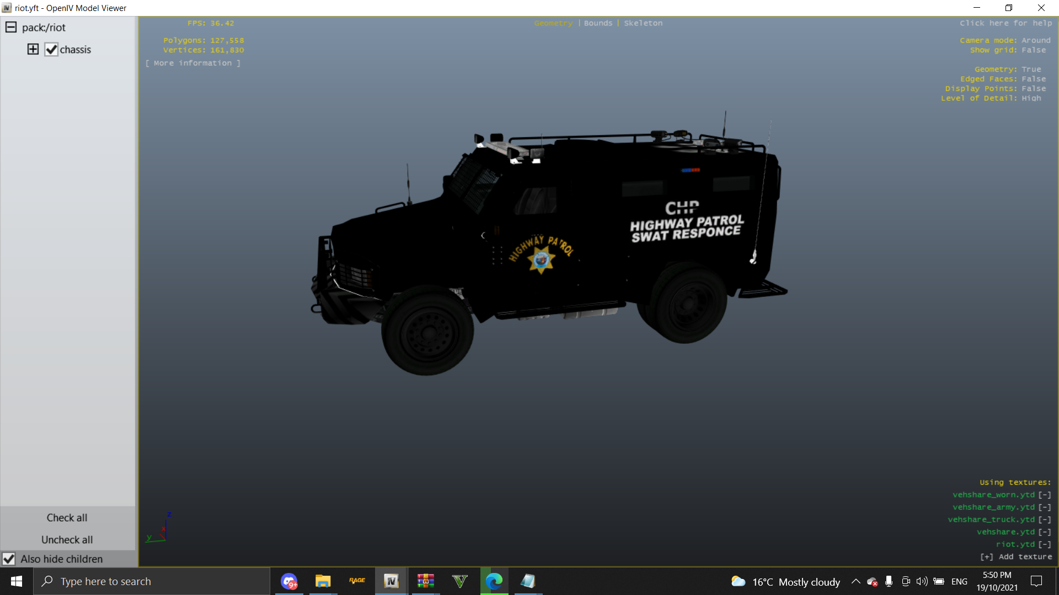Open the notification center icon
Screen dimensions: 1059x595
tap(1036, 581)
